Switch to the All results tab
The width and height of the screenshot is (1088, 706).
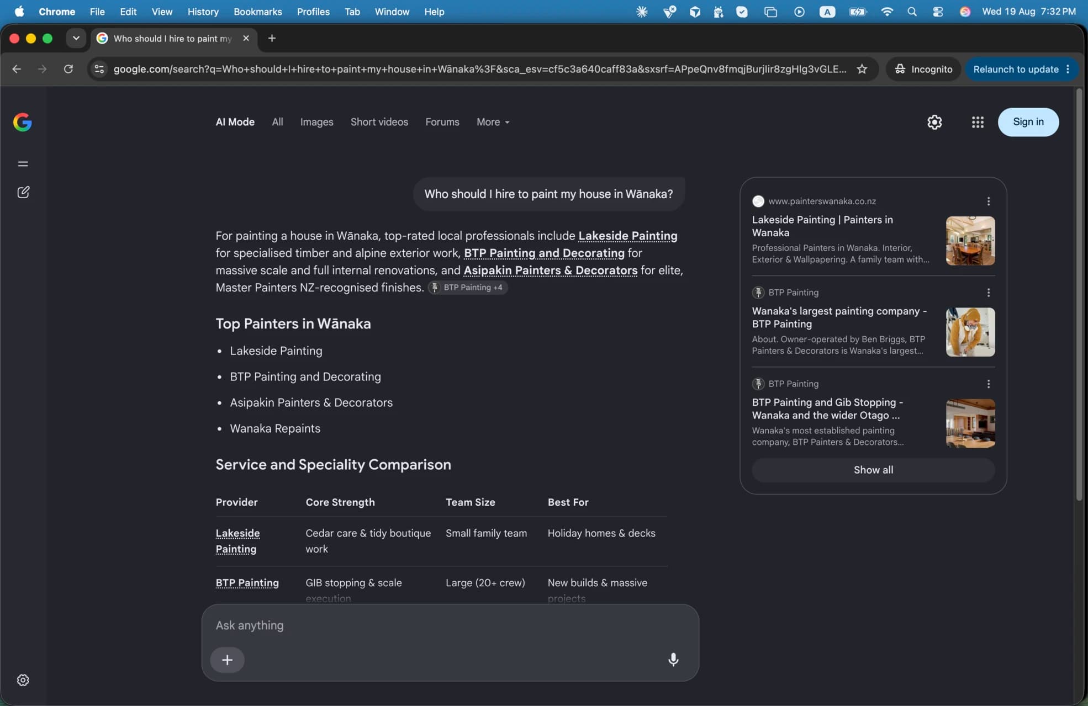coord(277,122)
